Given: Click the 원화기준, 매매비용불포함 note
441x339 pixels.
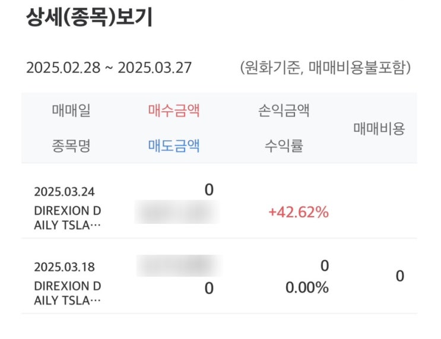Looking at the screenshot, I should click(x=326, y=68).
